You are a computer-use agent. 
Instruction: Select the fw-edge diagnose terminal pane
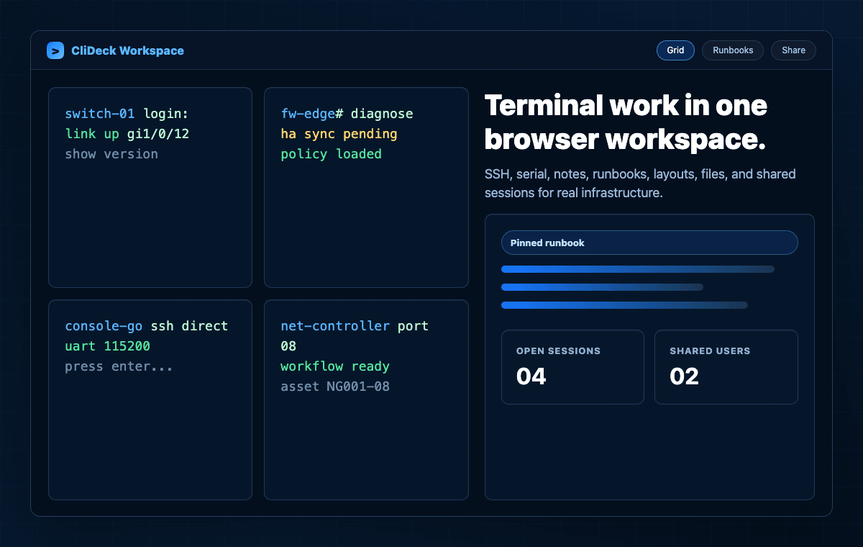366,188
